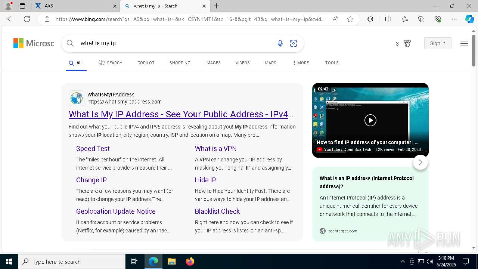Open the Split screen icon

388,19
